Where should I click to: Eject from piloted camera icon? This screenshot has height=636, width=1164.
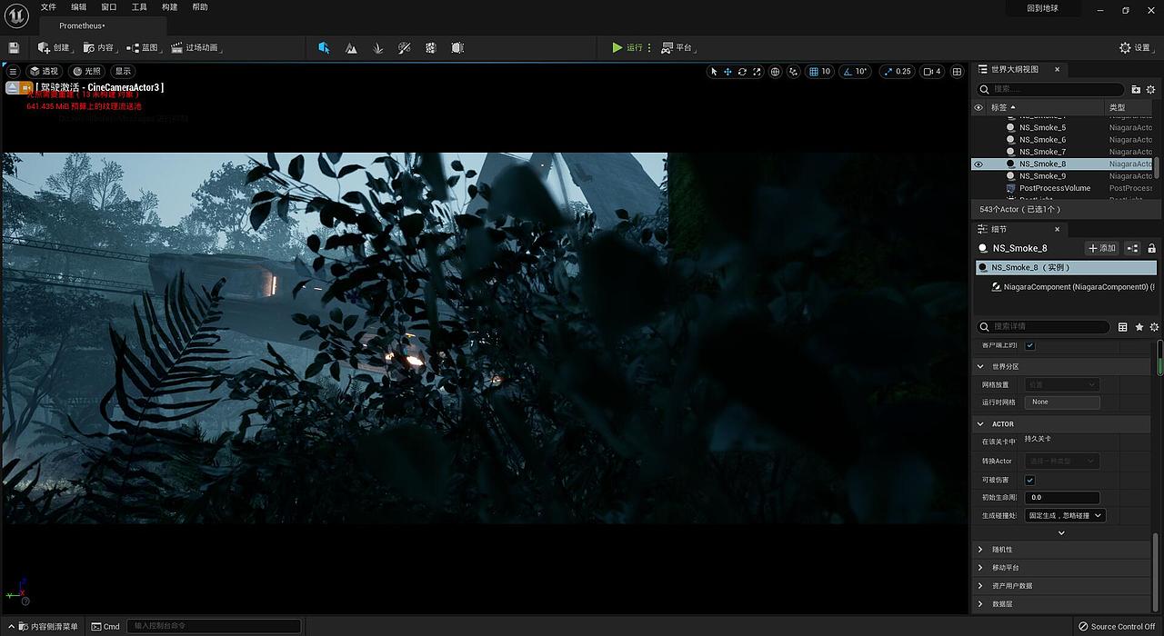13,87
